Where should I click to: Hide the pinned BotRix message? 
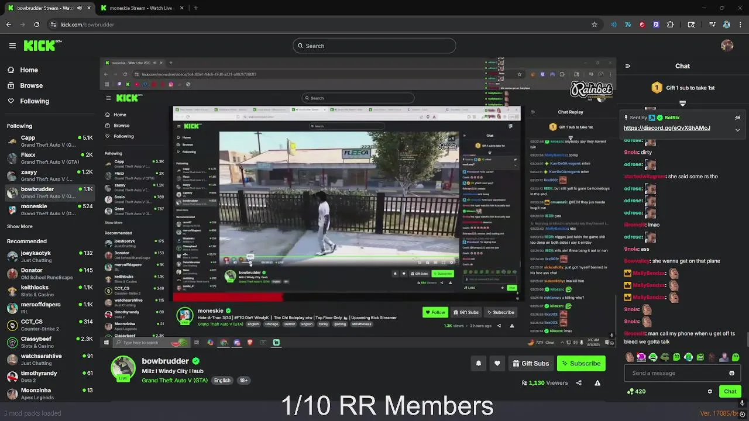(x=737, y=118)
